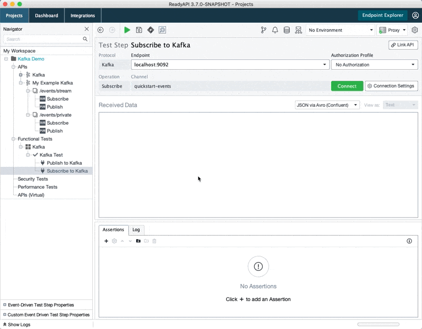Screen dimensions: 422x329
Task: Select APIs (Virtual) in navigator
Action: point(31,195)
